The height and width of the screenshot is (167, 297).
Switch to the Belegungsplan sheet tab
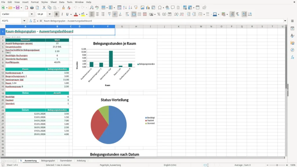coord(48,161)
